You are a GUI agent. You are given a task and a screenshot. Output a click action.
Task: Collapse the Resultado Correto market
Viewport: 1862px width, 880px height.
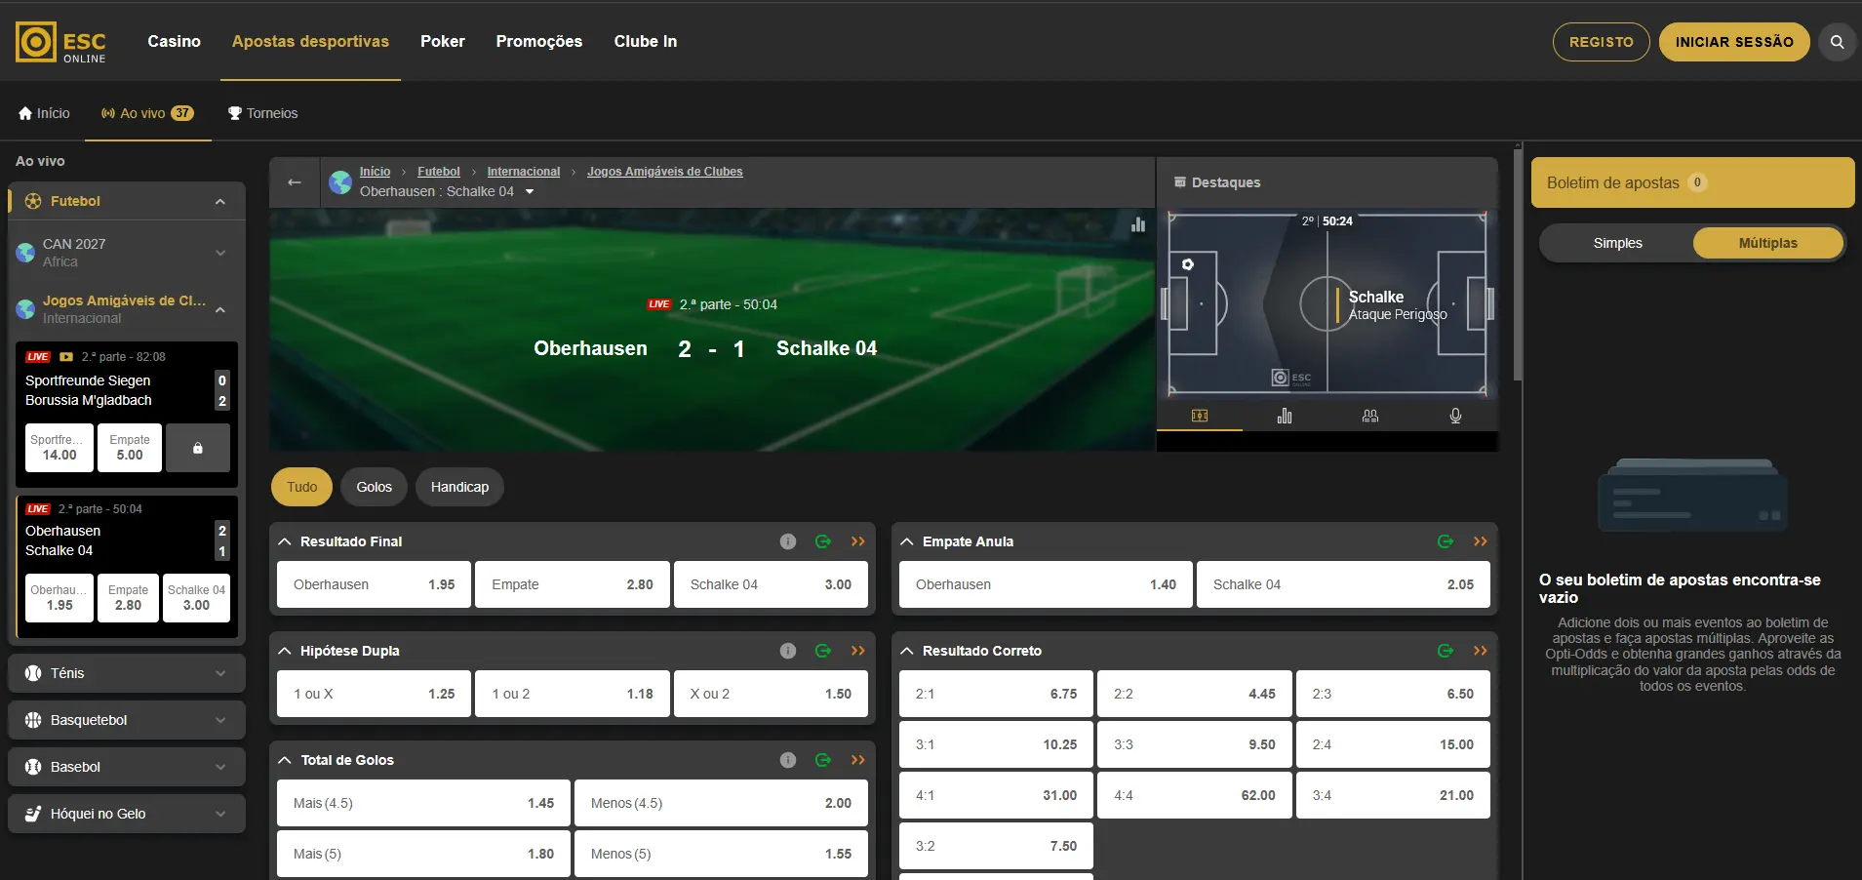pyautogui.click(x=907, y=651)
